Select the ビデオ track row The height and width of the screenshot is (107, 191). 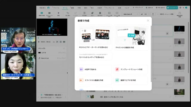point(52,53)
